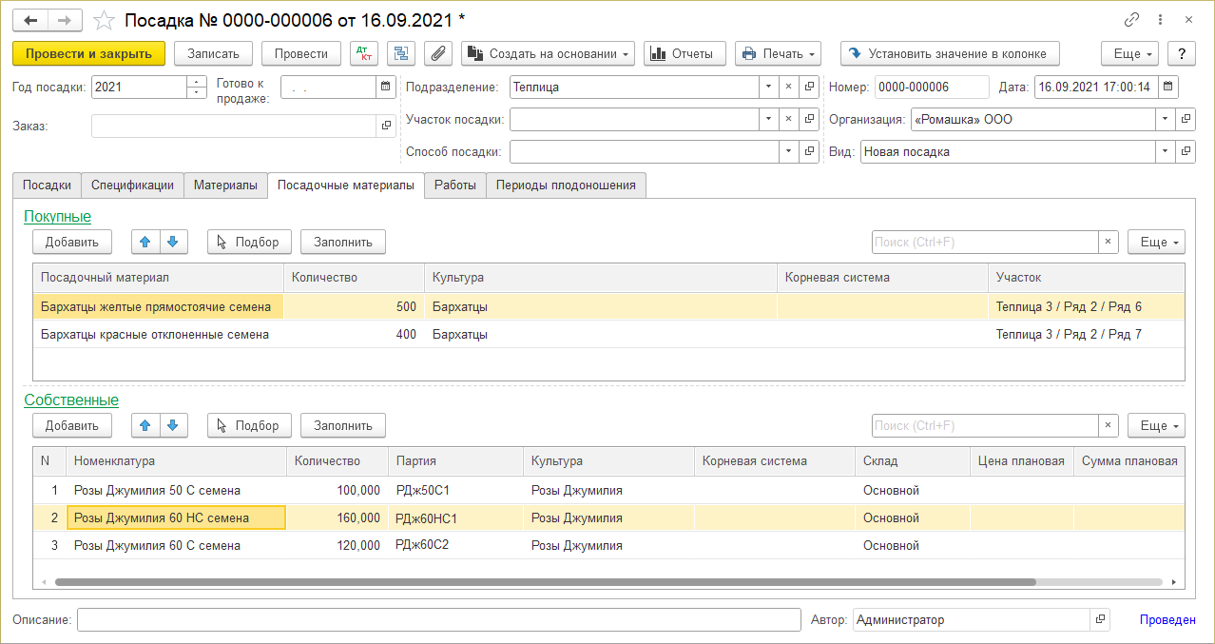The image size is (1215, 644).
Task: Increment Год посадки with stepper arrows
Action: [197, 83]
